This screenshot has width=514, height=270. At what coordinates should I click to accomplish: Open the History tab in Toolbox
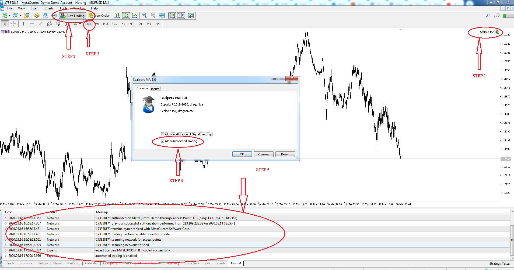click(x=43, y=263)
